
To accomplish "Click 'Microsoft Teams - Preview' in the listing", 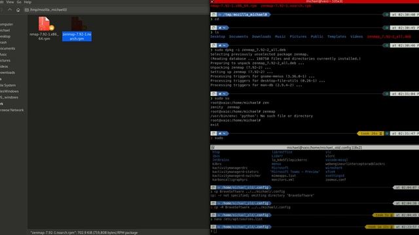I will coord(295,172).
